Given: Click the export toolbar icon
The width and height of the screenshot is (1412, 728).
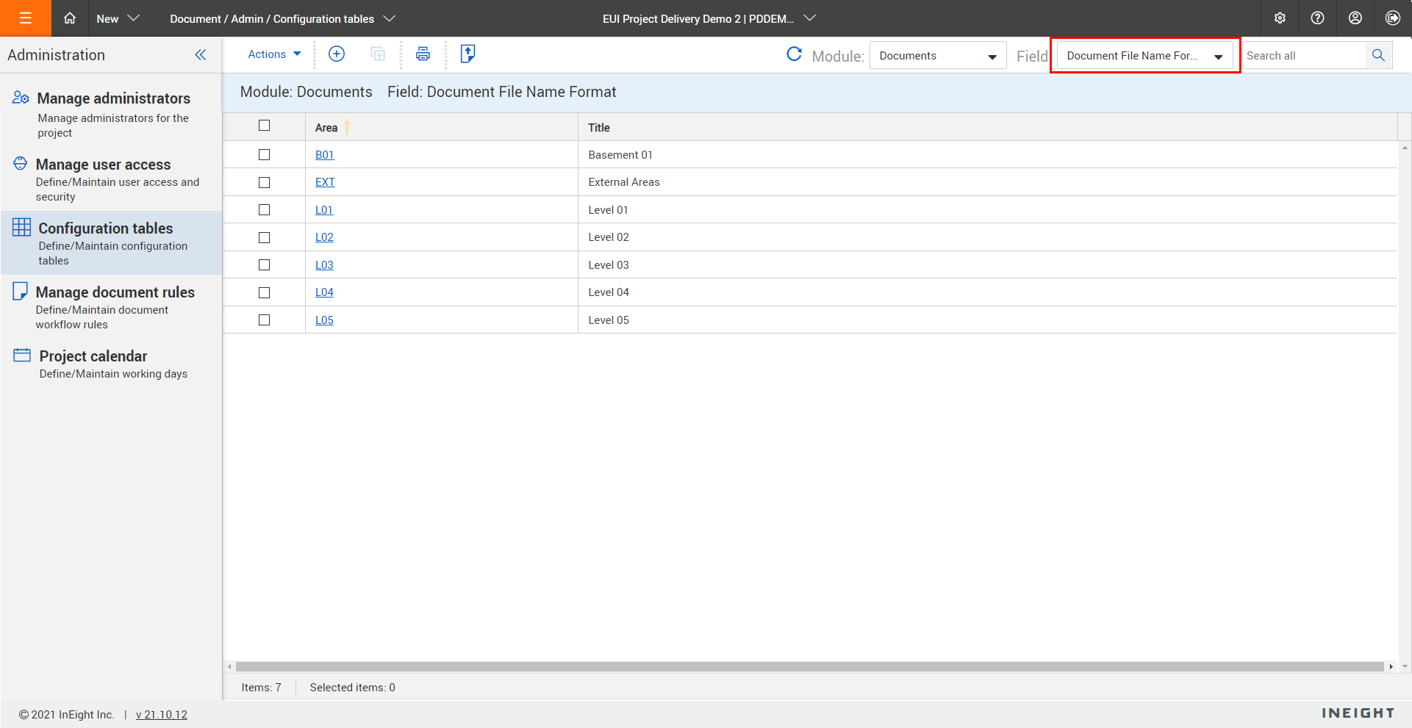Looking at the screenshot, I should tap(467, 54).
